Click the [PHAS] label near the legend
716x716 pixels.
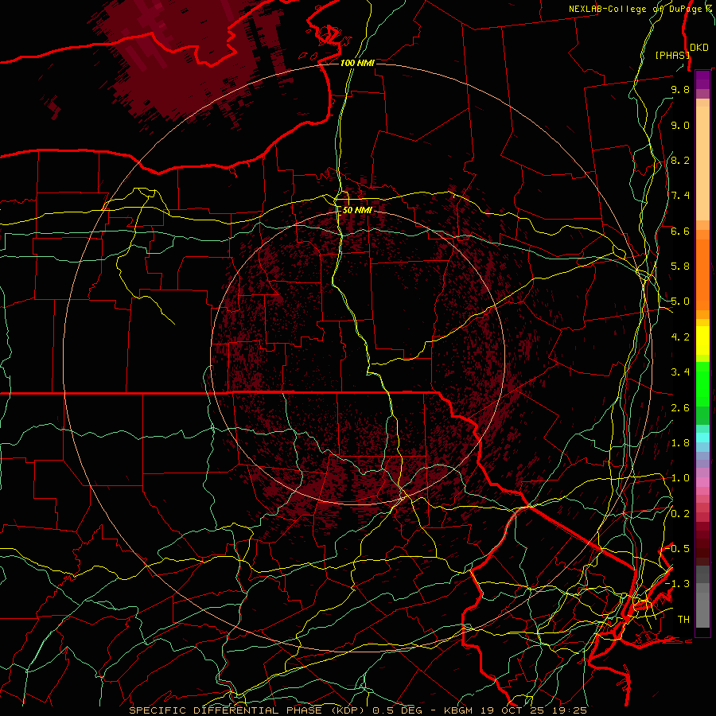[x=672, y=55]
